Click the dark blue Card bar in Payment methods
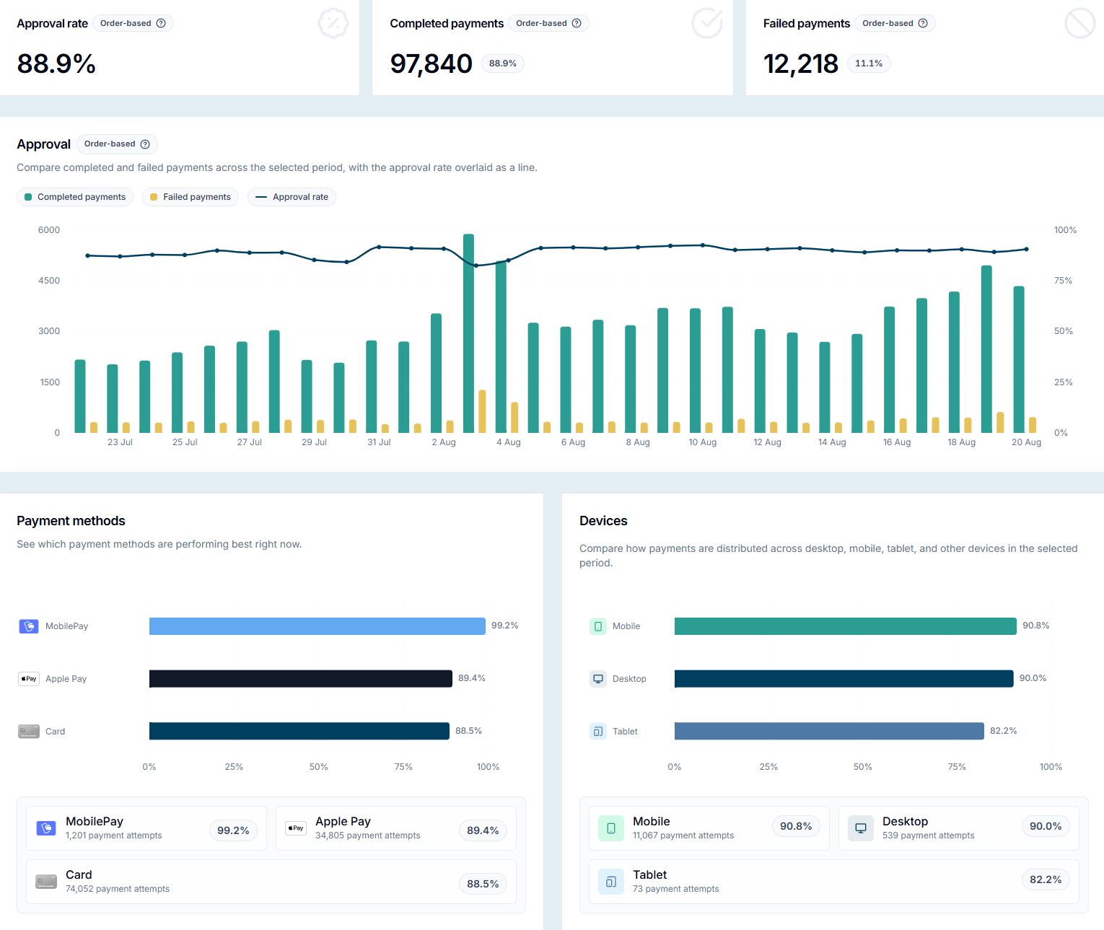This screenshot has width=1104, height=930. [299, 732]
